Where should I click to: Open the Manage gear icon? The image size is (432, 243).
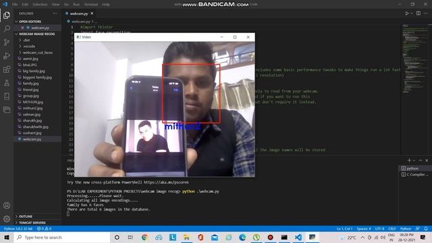7,219
